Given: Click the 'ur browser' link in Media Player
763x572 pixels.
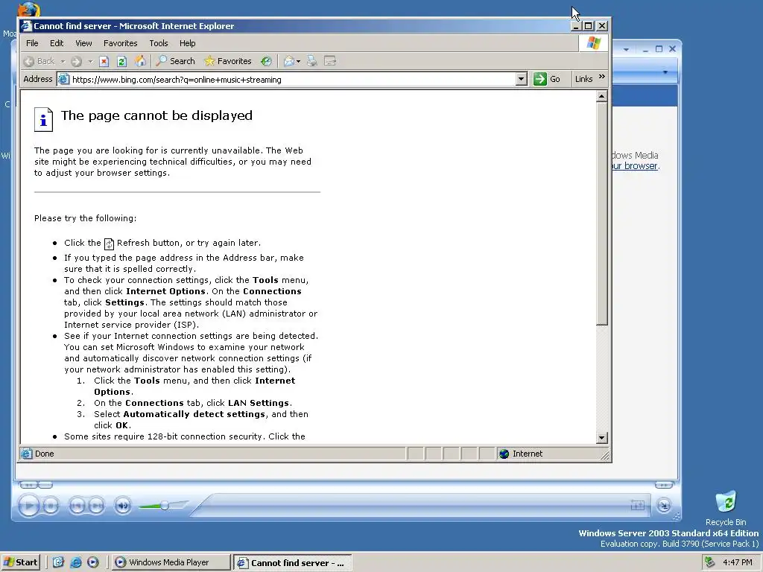Looking at the screenshot, I should pos(635,166).
